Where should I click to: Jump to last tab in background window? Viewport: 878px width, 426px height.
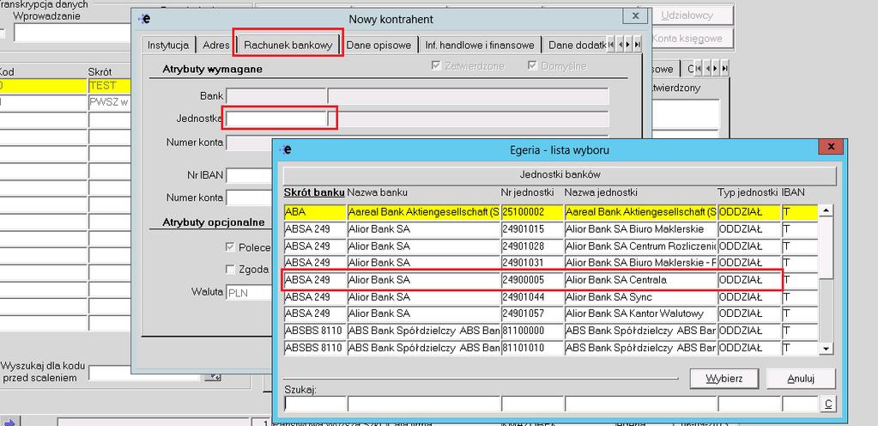pos(725,69)
